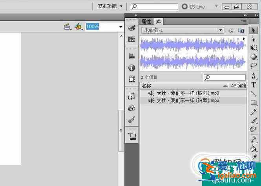Click the New Library Panel icon
Viewport: 261px width, 186px height.
click(x=241, y=31)
